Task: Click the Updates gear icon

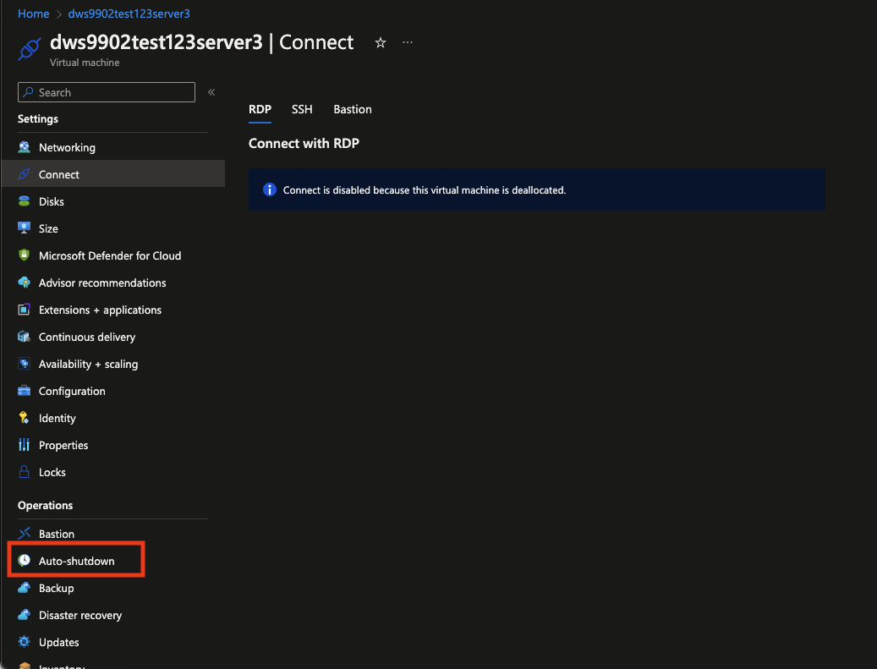Action: pos(24,642)
